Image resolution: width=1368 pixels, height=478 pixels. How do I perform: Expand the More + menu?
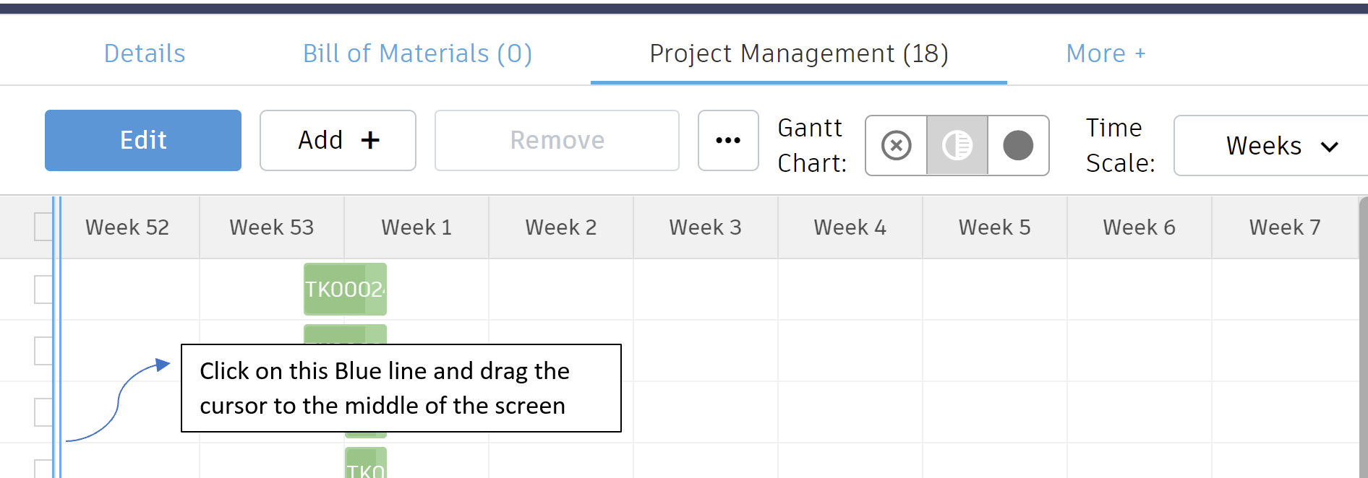click(1106, 53)
